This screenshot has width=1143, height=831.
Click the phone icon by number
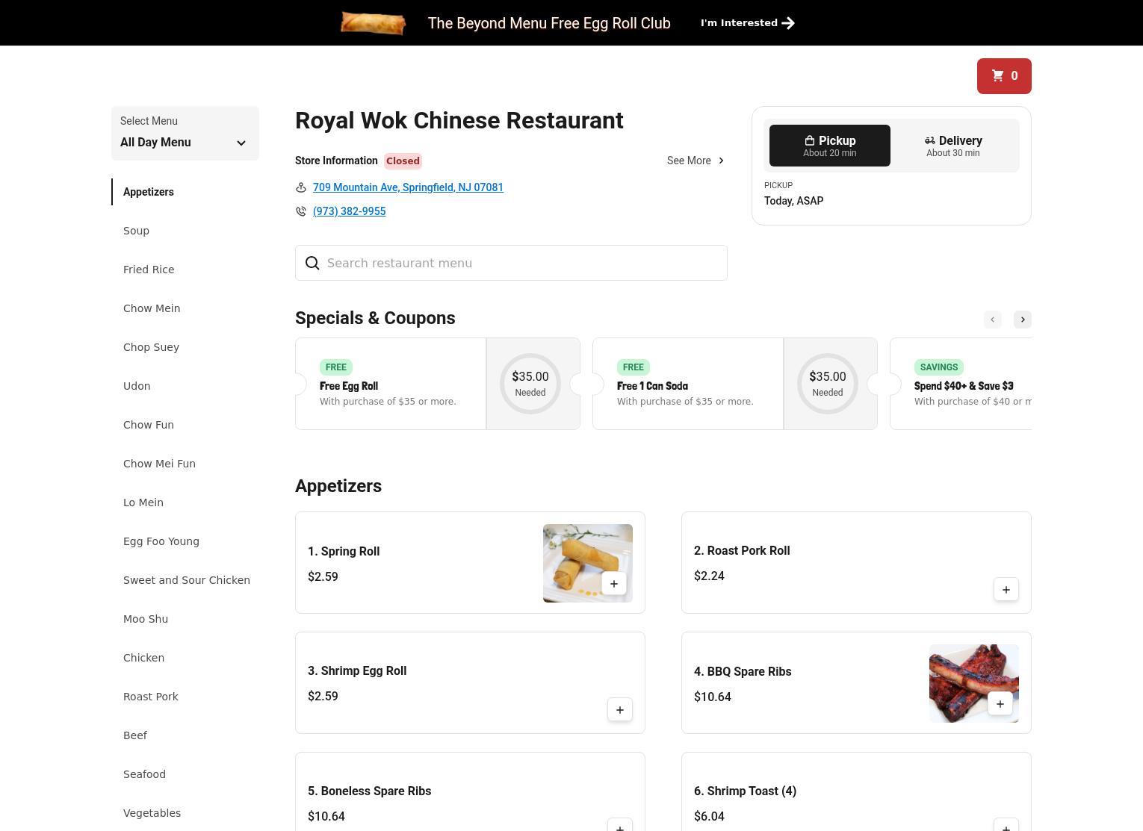tap(301, 211)
